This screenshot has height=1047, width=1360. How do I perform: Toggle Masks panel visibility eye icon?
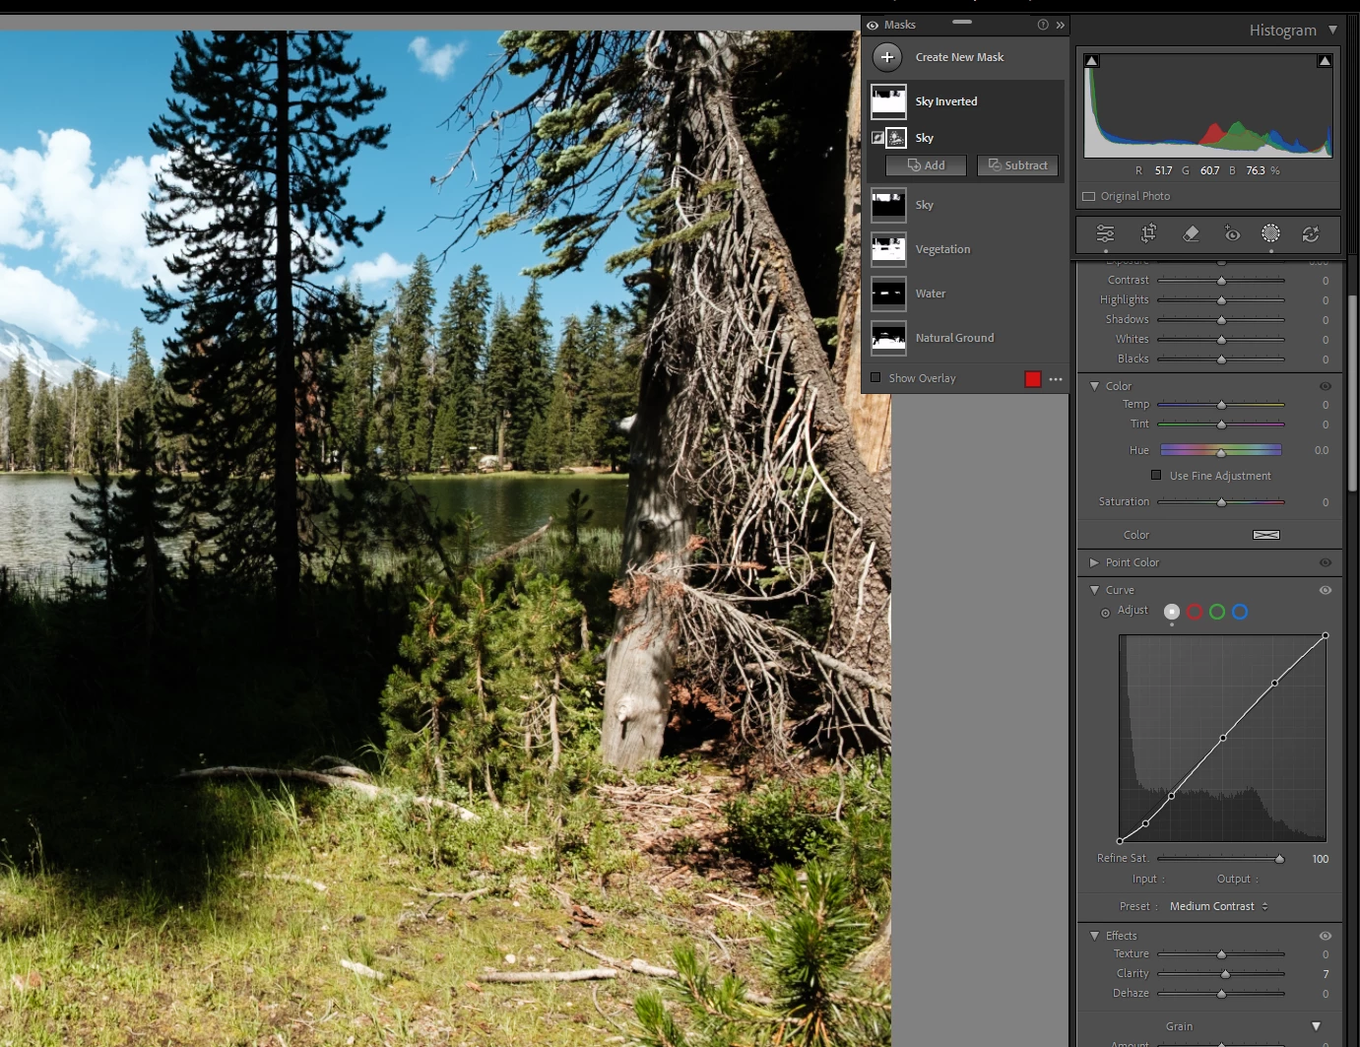tap(873, 26)
